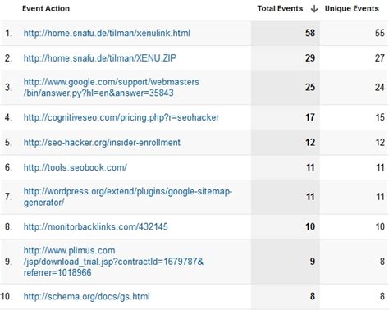
Task: Click the total events value 17
Action: [310, 117]
